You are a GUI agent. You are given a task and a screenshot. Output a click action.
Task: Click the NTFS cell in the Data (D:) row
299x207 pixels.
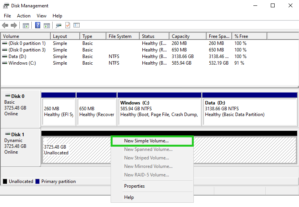pyautogui.click(x=114, y=56)
